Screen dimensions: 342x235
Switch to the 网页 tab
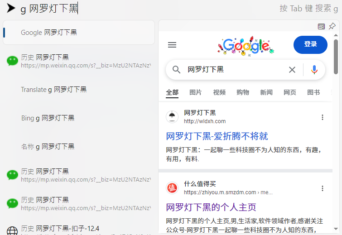290,92
